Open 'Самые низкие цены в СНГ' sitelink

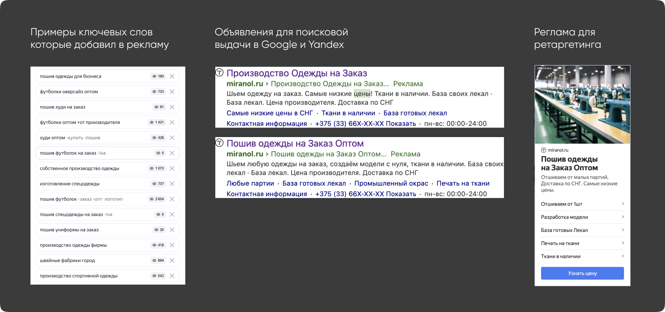tap(270, 113)
